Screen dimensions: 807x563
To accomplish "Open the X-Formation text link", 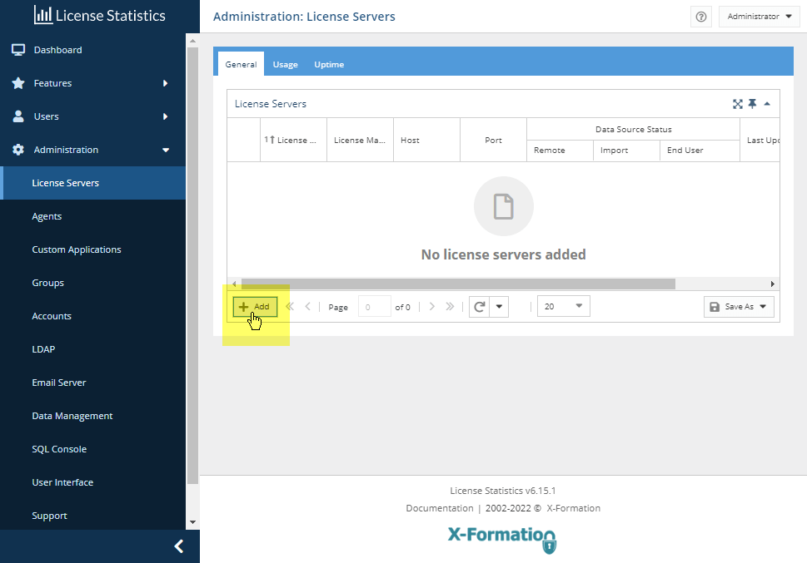I will pyautogui.click(x=573, y=508).
